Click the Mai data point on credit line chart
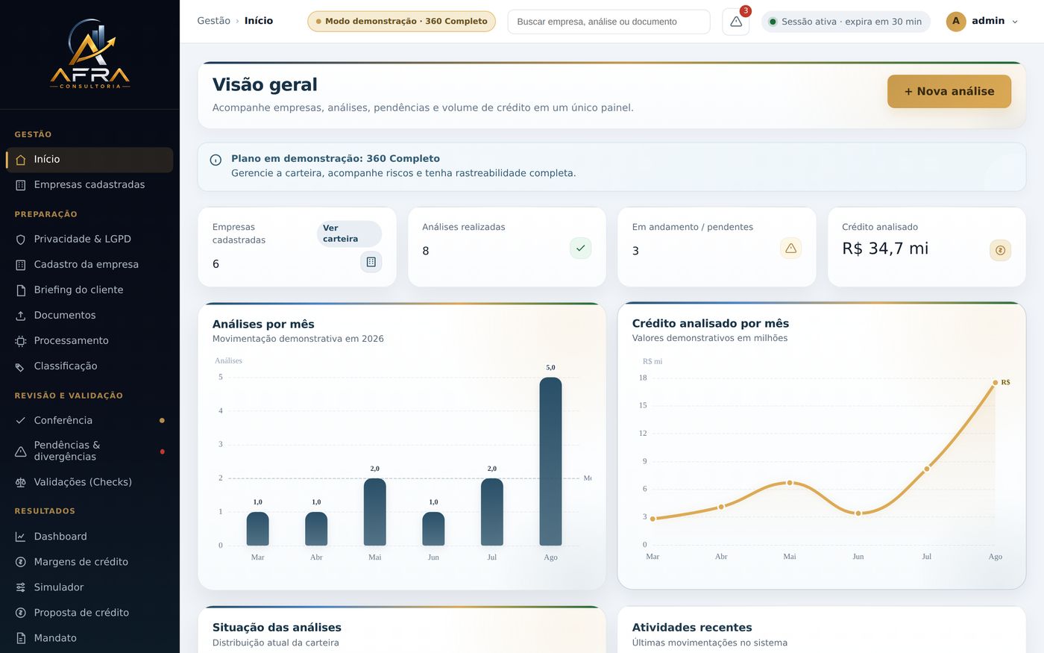 [x=790, y=483]
